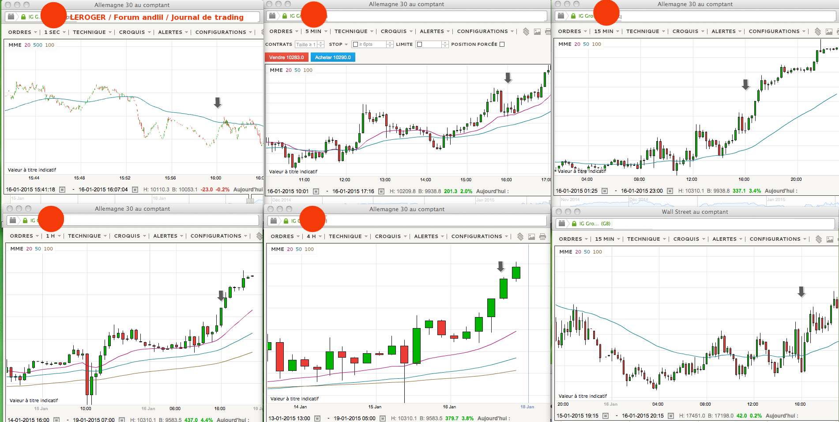This screenshot has width=839, height=422.
Task: Click the LIMITE value stepper arrows
Action: (x=445, y=45)
